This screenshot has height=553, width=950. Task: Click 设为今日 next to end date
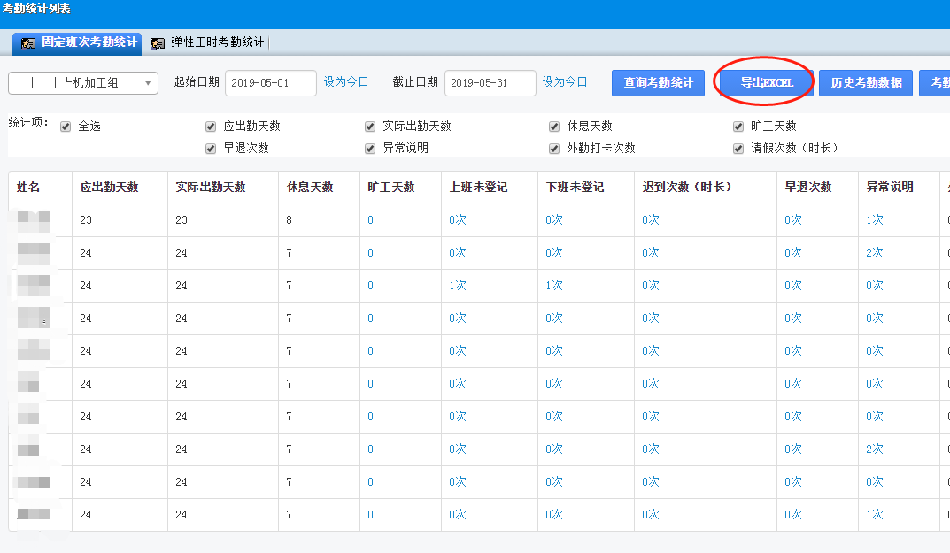coord(565,81)
